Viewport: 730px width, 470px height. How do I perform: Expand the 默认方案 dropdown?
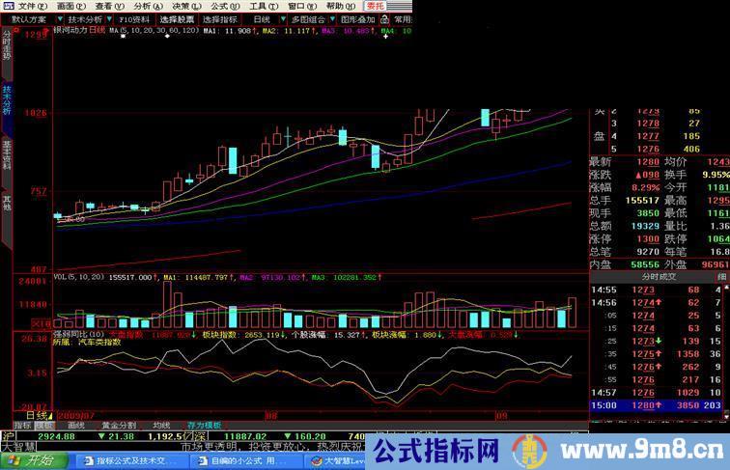tap(33, 19)
